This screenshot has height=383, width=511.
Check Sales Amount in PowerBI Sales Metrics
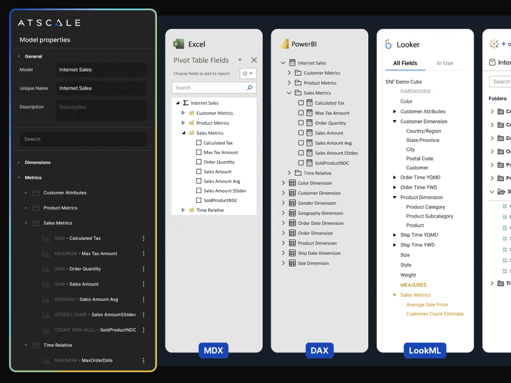(301, 133)
